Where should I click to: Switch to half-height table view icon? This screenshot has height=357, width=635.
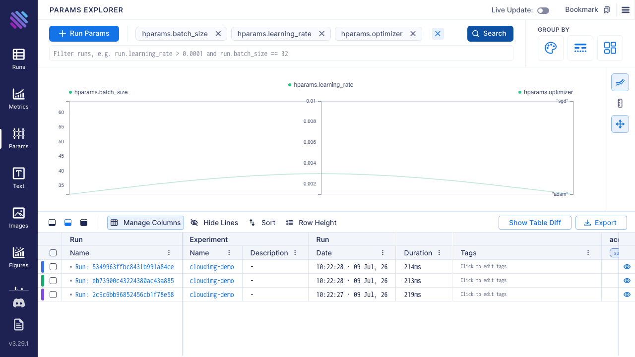coord(68,223)
